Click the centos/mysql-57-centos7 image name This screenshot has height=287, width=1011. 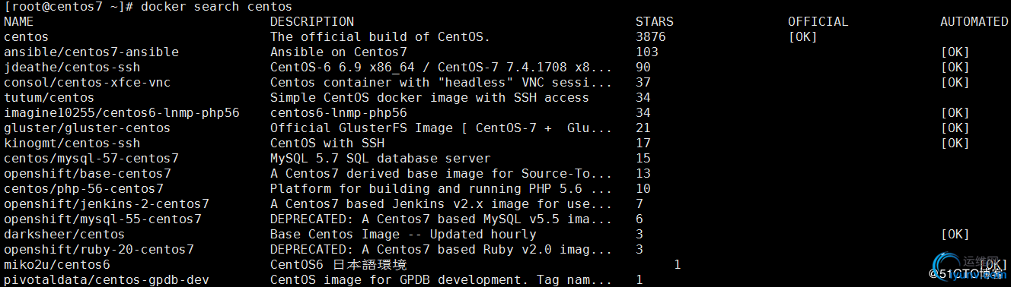(x=91, y=158)
